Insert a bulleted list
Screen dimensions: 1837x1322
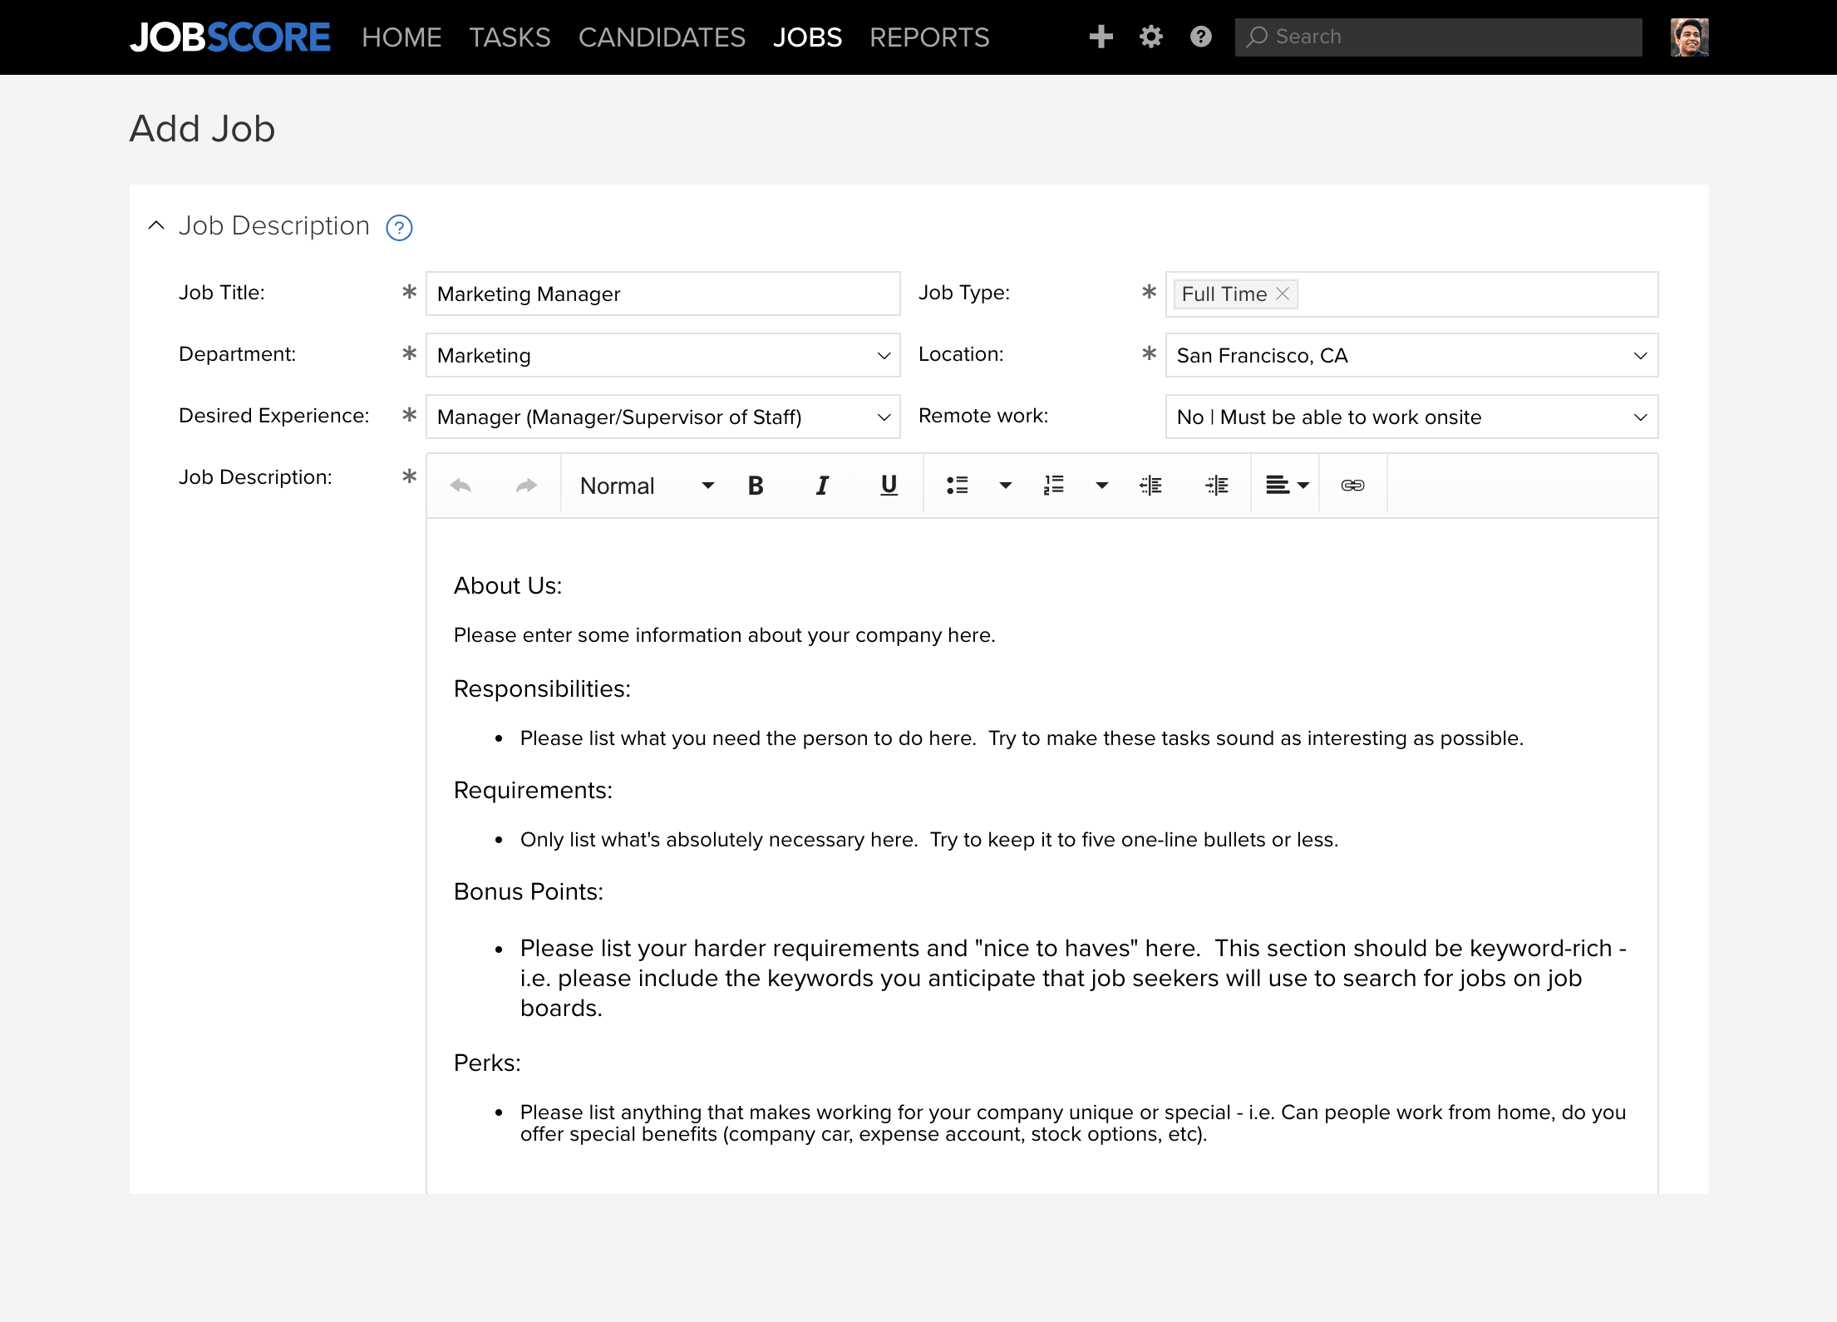click(x=958, y=486)
